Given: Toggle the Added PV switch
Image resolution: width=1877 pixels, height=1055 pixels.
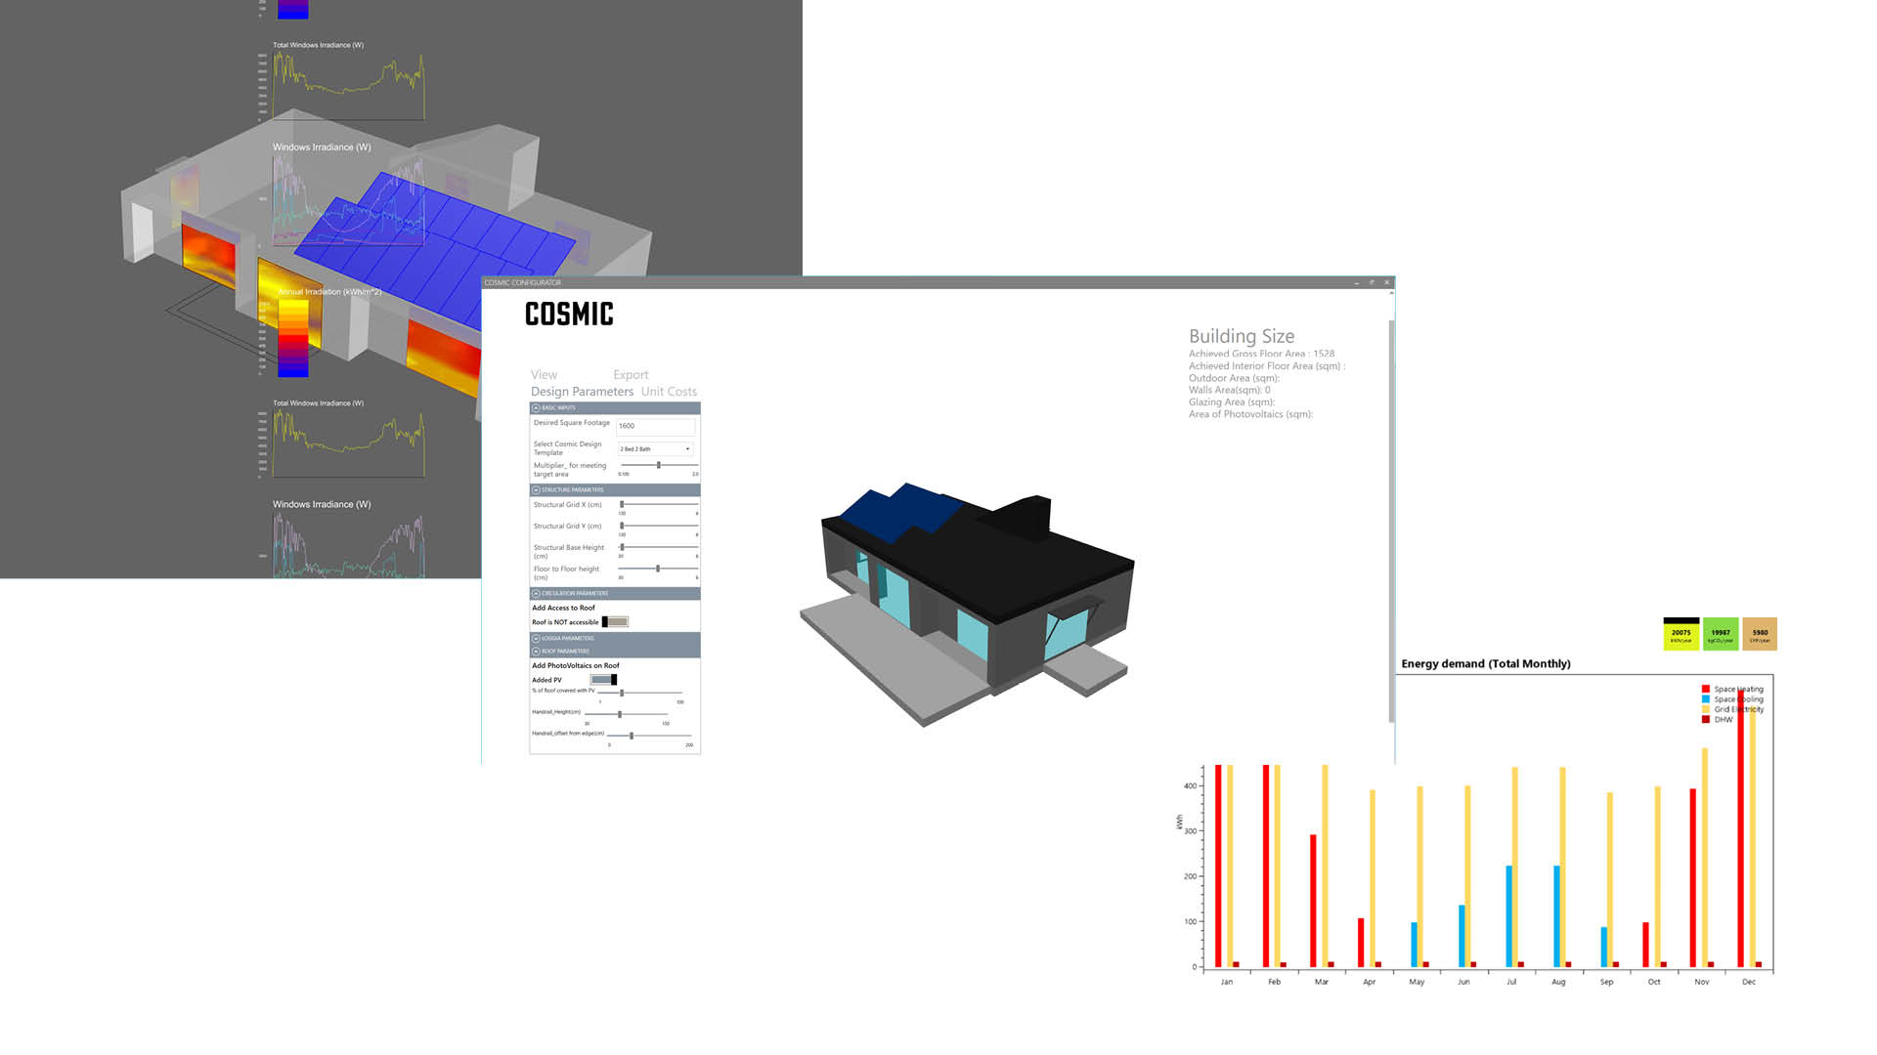Looking at the screenshot, I should [603, 680].
